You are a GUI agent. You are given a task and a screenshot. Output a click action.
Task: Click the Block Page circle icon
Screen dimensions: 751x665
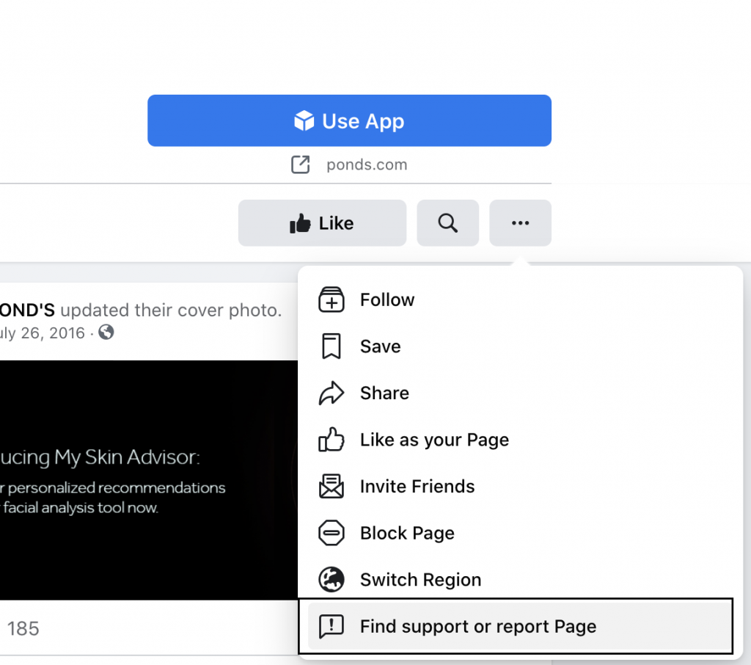(331, 533)
